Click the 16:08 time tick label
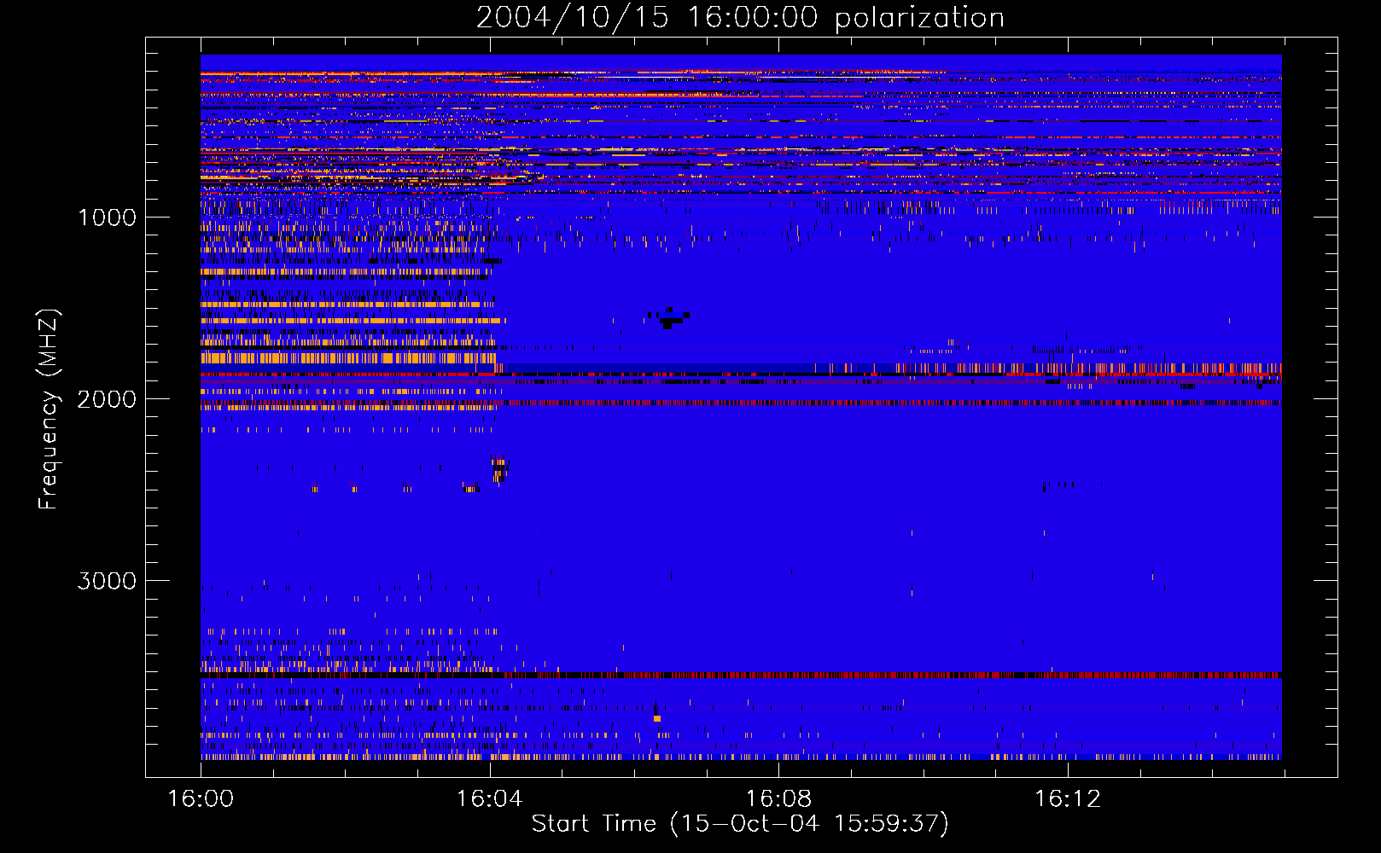Image resolution: width=1381 pixels, height=853 pixels. [x=778, y=799]
